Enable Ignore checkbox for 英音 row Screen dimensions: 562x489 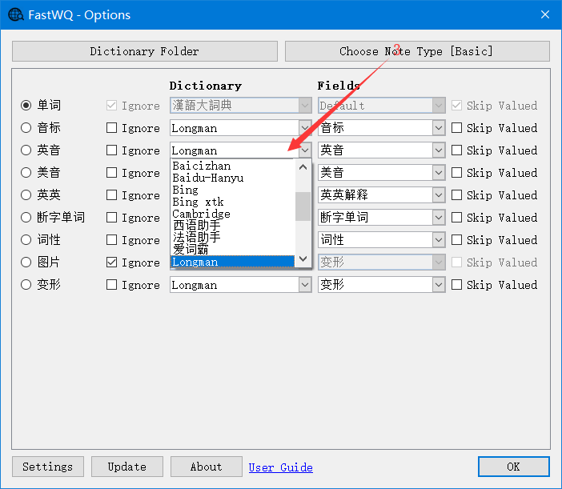[112, 150]
